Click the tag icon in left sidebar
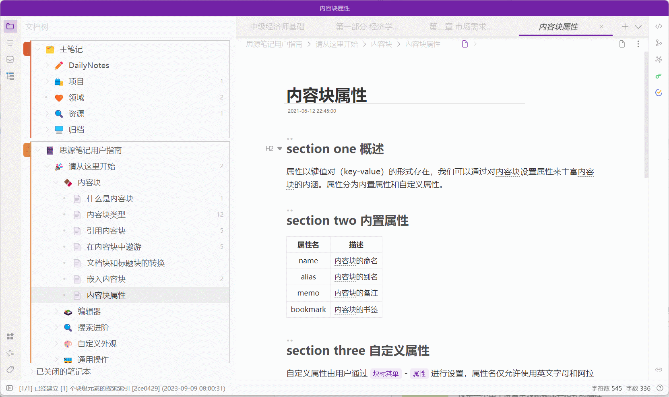 [10, 369]
